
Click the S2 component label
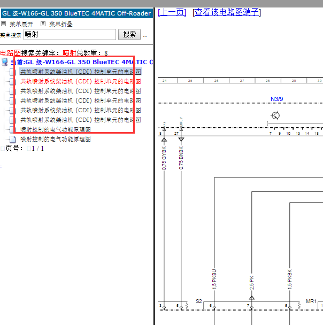point(199,301)
